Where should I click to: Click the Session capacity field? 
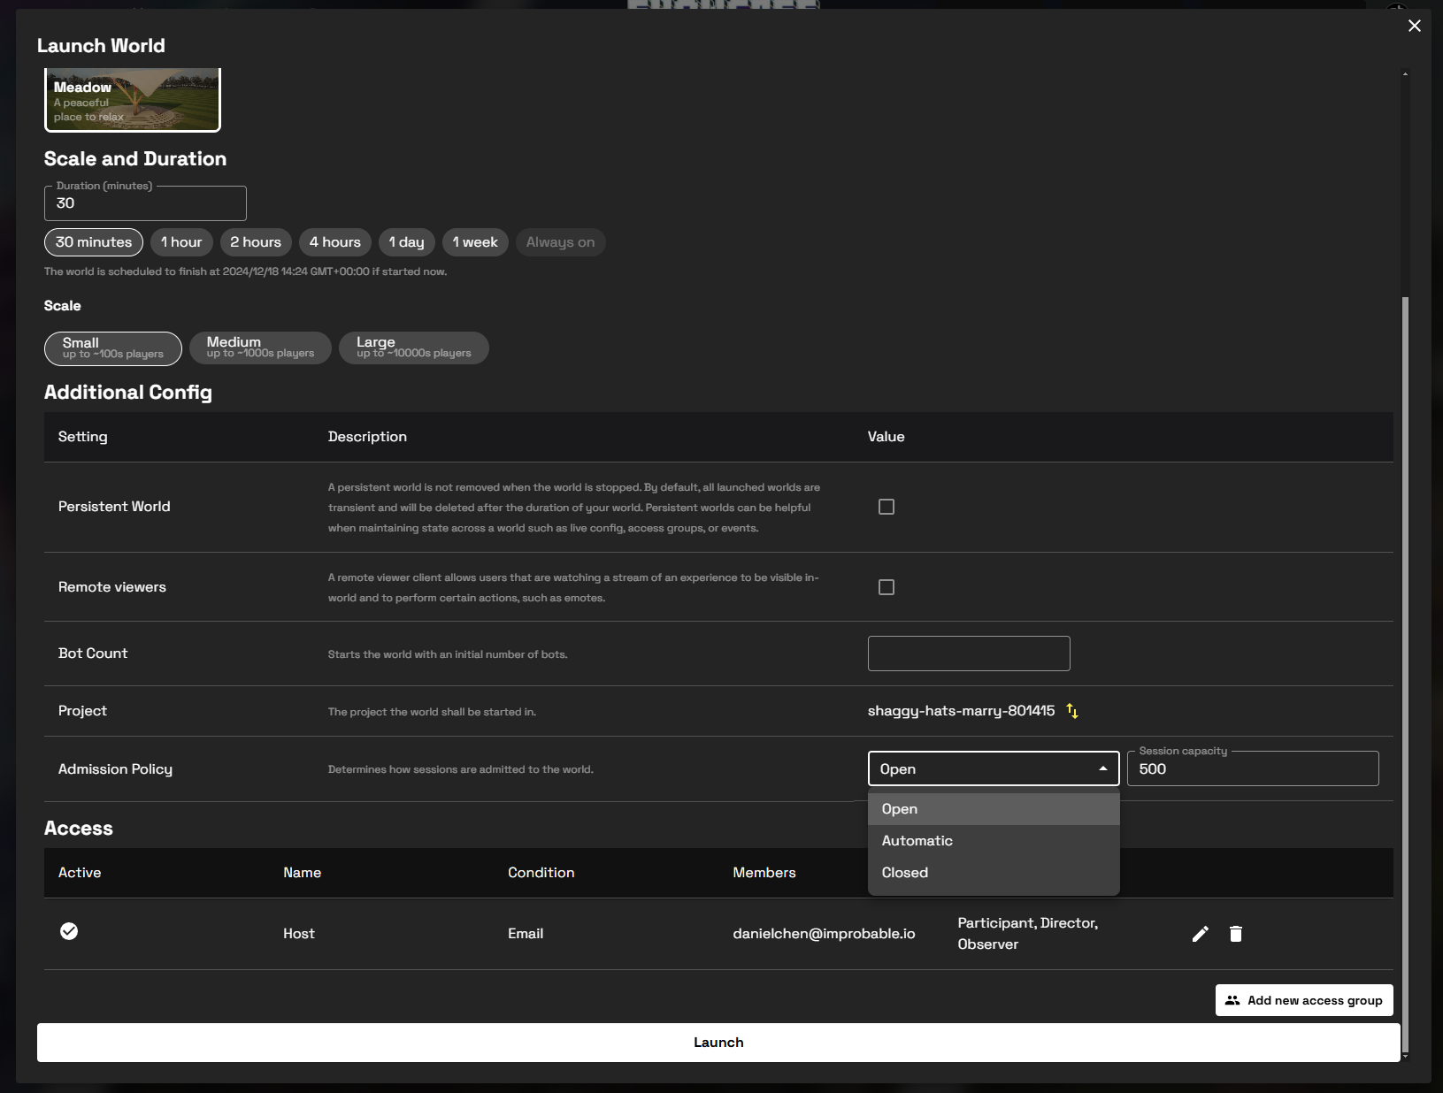(x=1252, y=769)
